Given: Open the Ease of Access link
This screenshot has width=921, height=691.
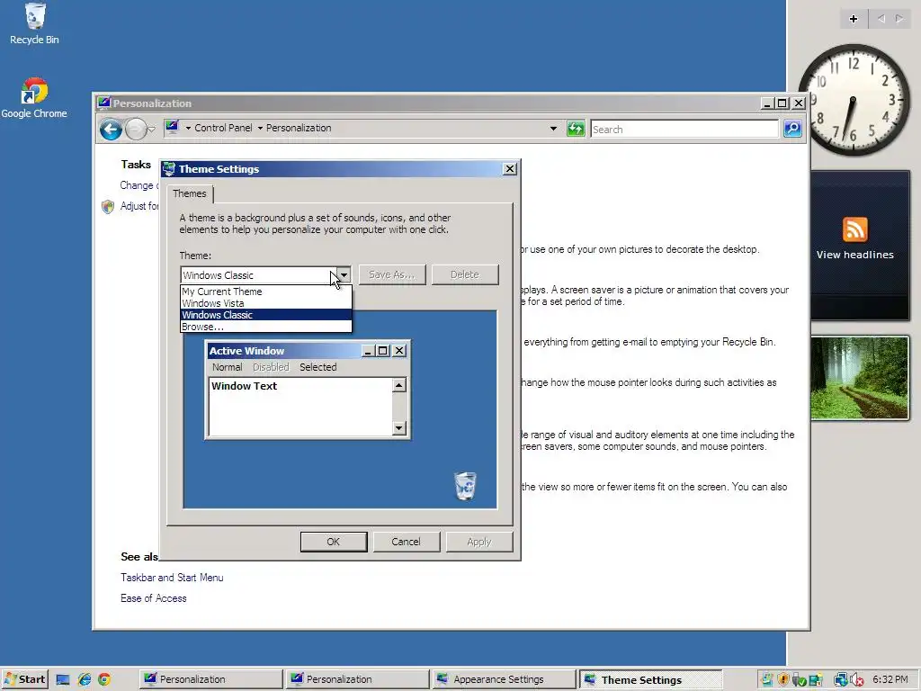Looking at the screenshot, I should (x=153, y=598).
